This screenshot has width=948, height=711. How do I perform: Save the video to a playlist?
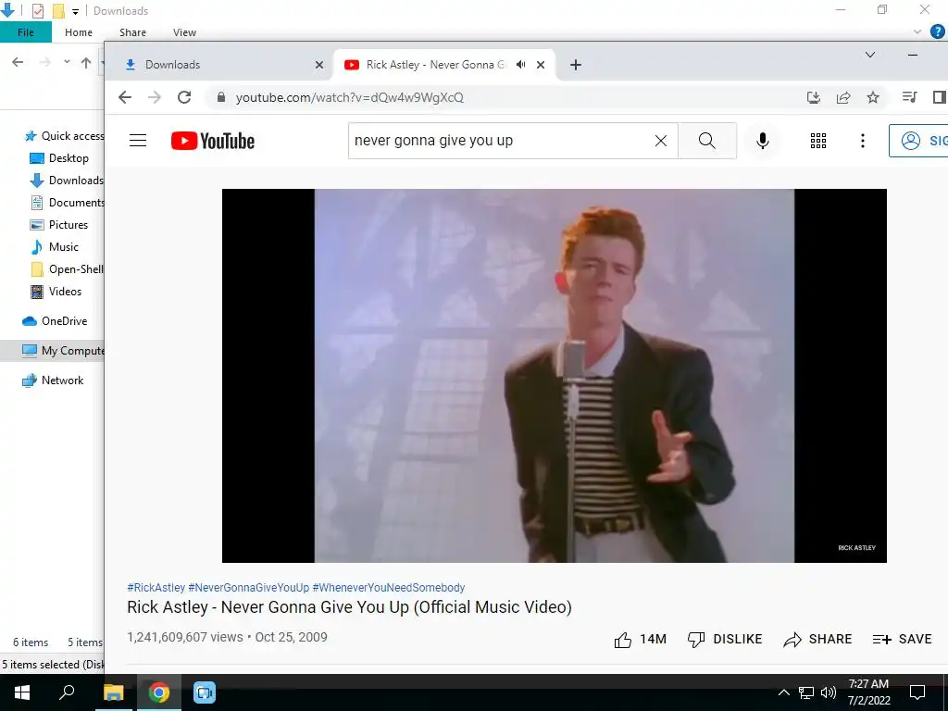[902, 639]
